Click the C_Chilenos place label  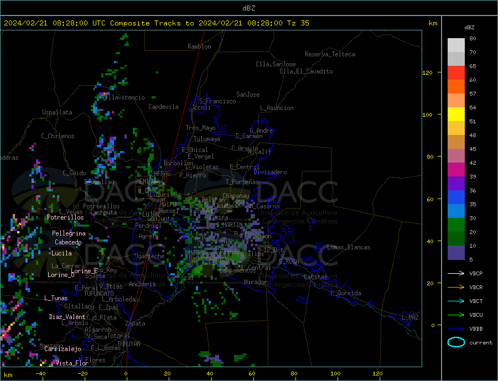(x=58, y=136)
